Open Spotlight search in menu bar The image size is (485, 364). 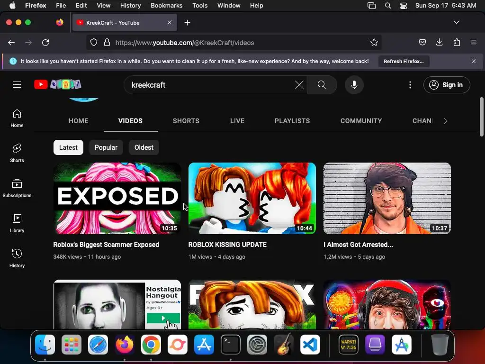click(388, 6)
